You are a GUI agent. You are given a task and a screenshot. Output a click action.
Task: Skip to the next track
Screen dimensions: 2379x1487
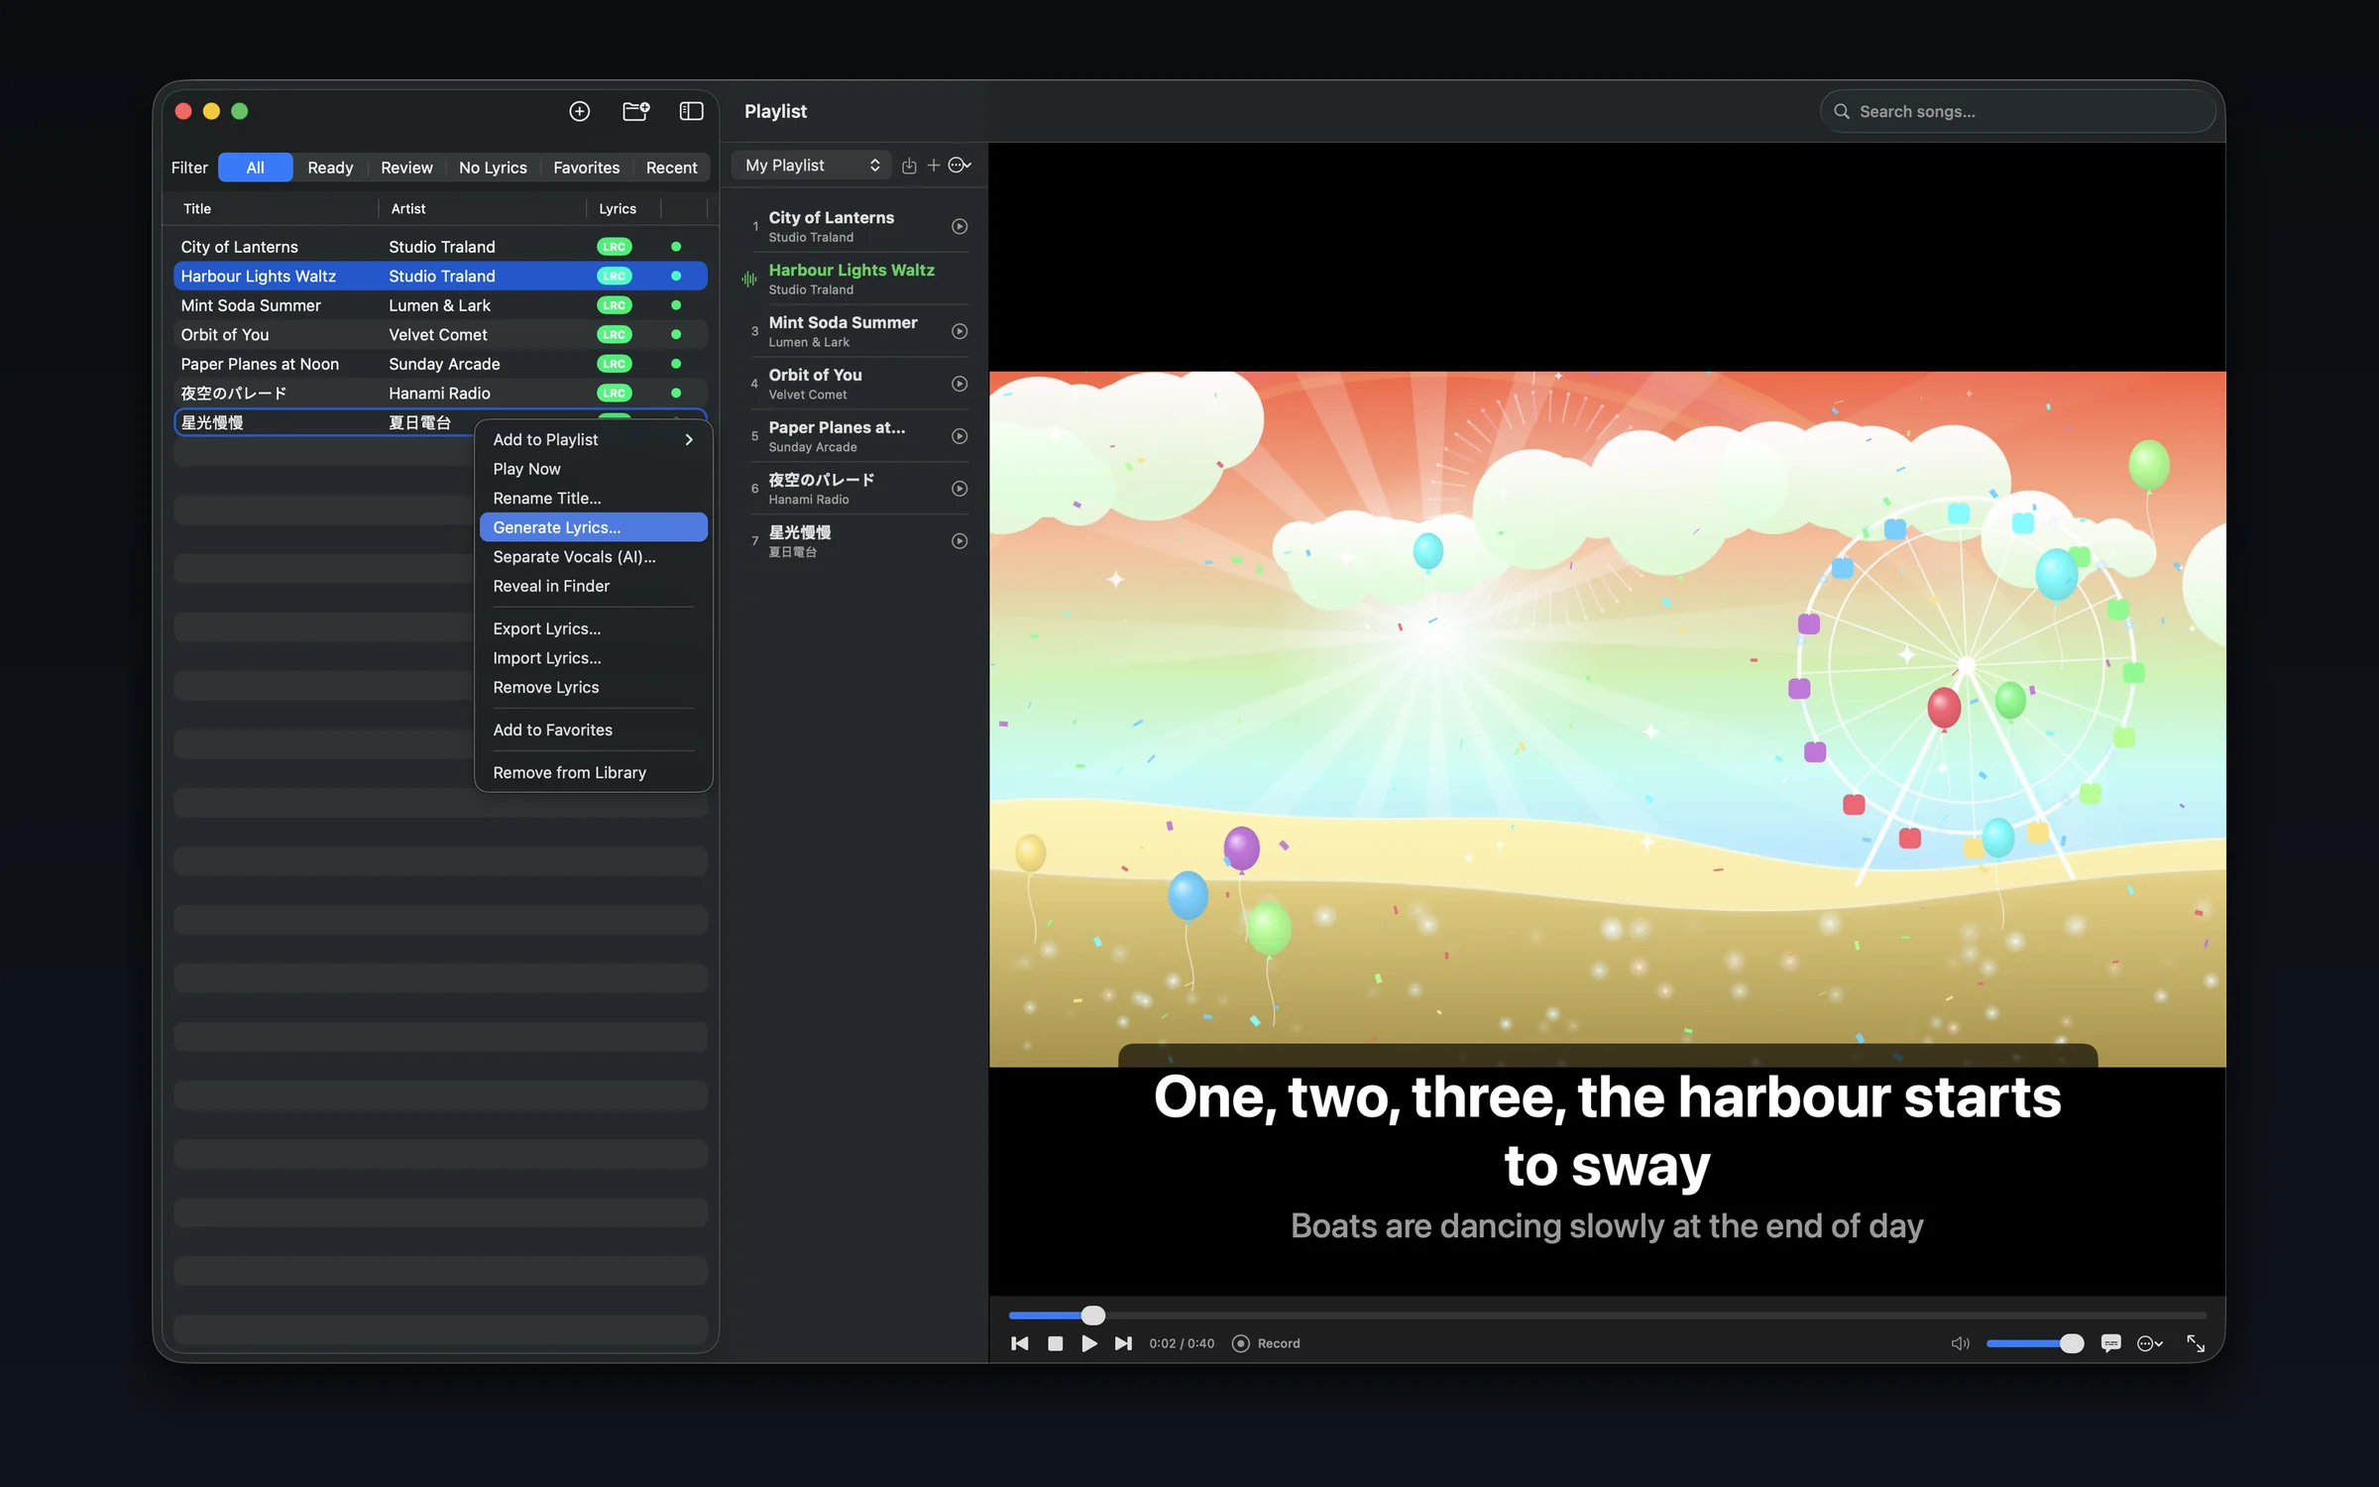pyautogui.click(x=1123, y=1343)
